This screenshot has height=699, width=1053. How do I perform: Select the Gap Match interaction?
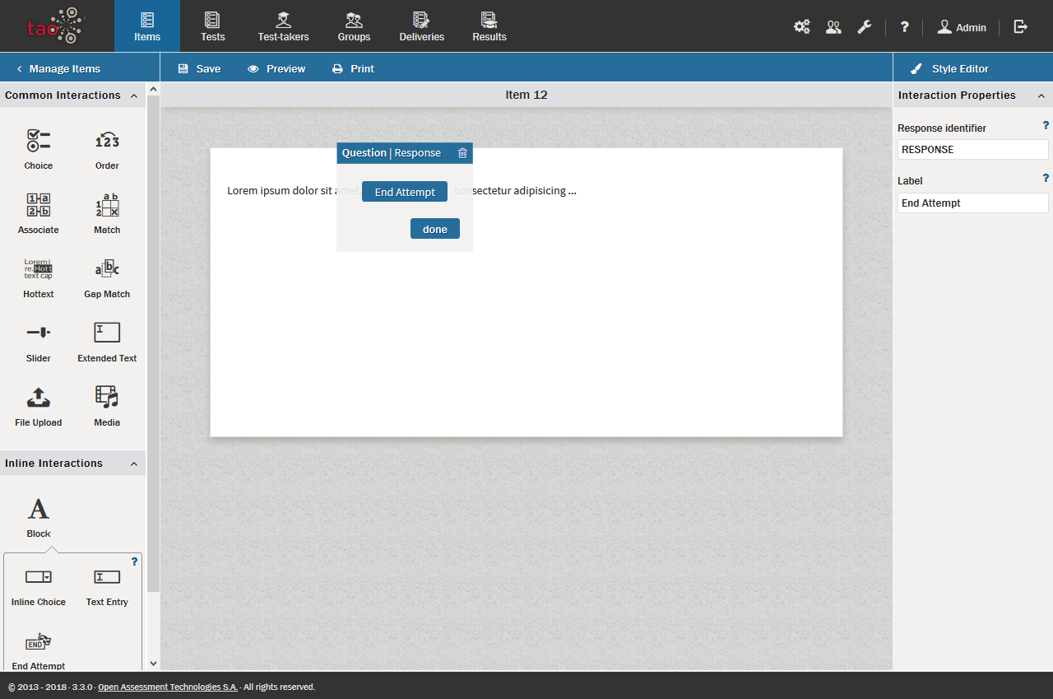coord(107,269)
